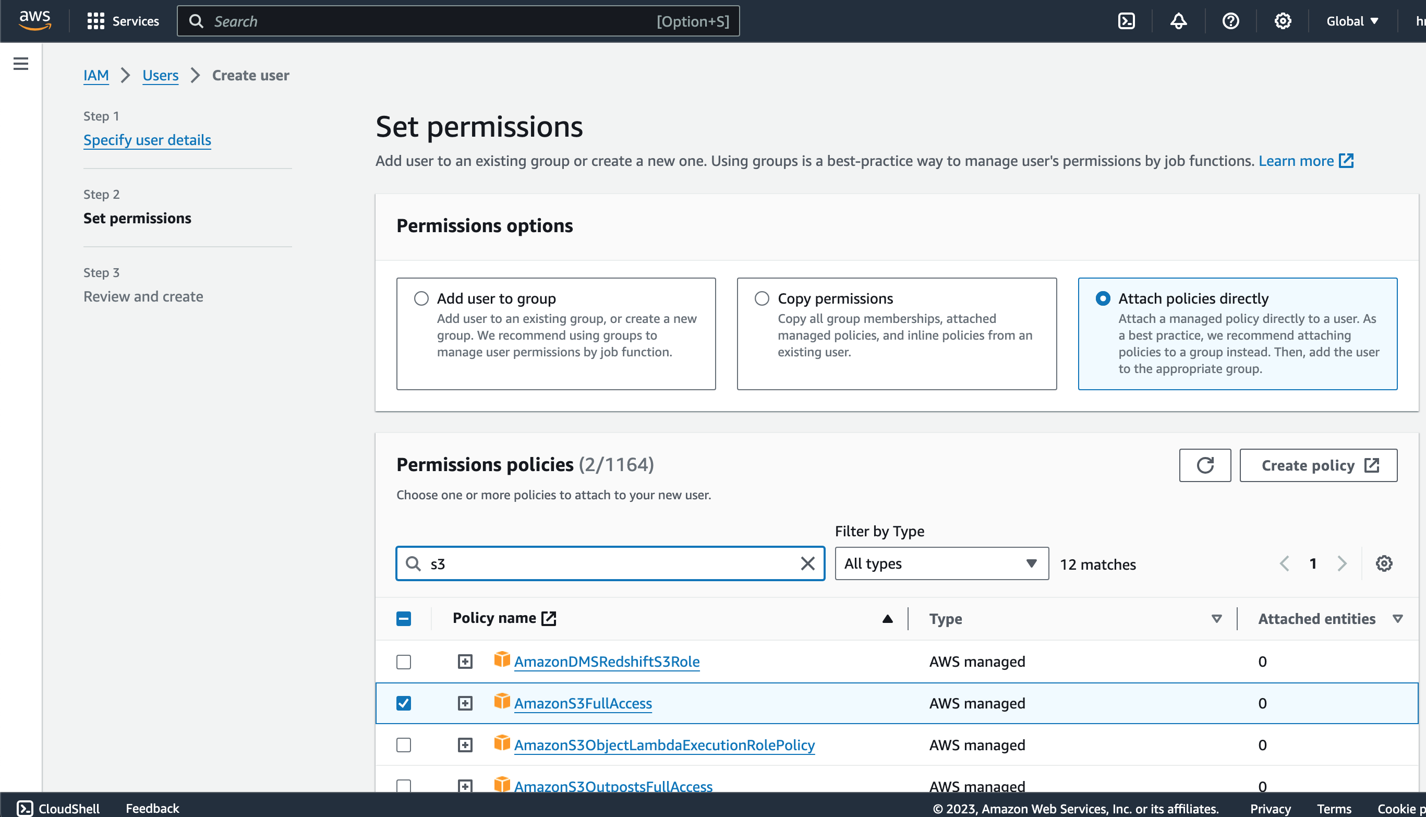The width and height of the screenshot is (1426, 817).
Task: Open the help question mark menu
Action: click(1230, 21)
